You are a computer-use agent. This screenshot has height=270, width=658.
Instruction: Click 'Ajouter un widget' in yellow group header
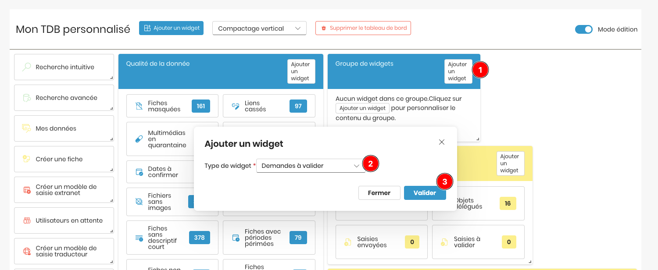coord(510,163)
